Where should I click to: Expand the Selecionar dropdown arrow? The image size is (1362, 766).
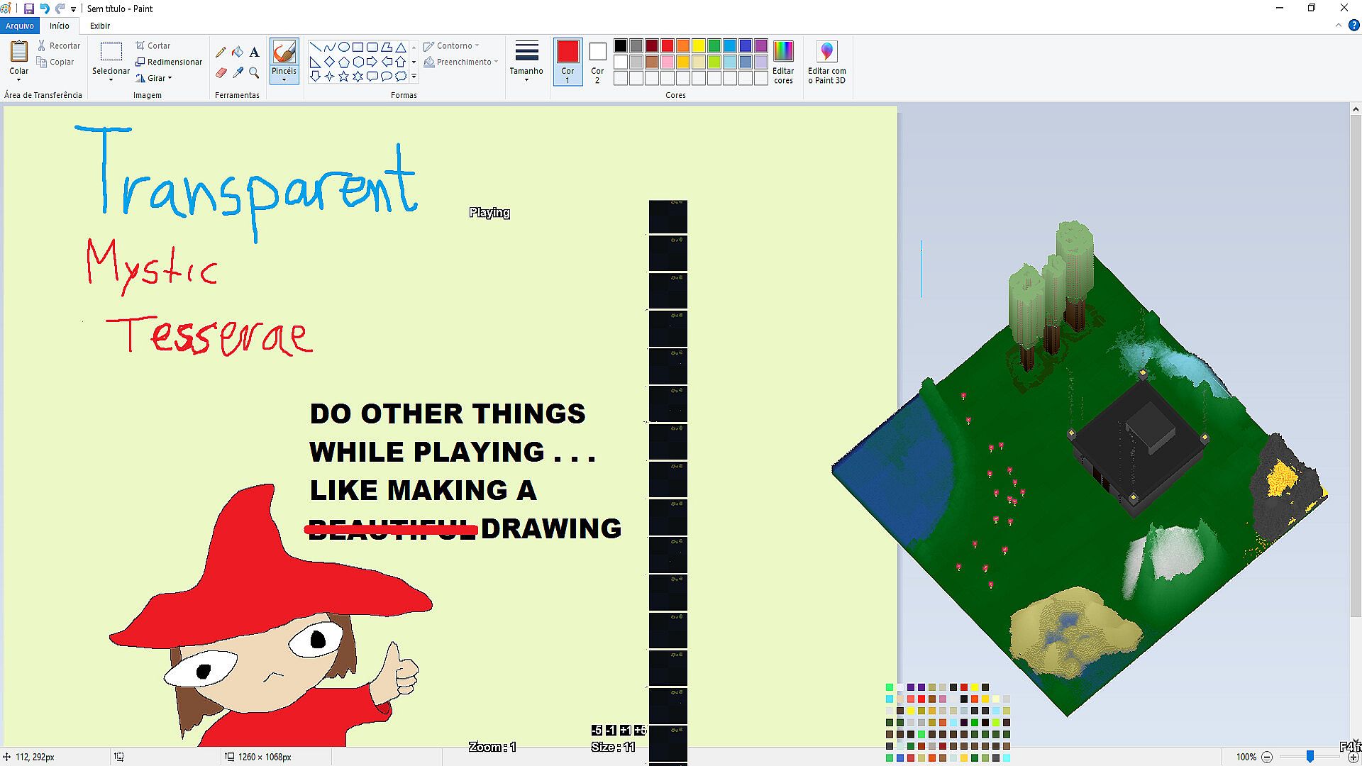(x=111, y=80)
